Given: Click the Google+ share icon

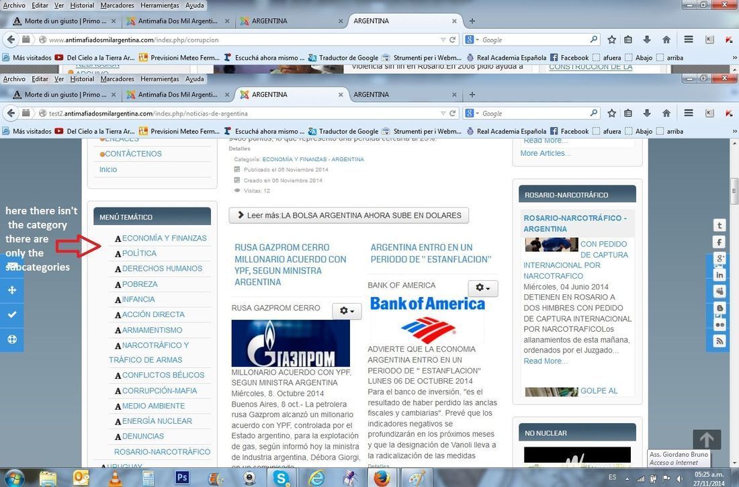Looking at the screenshot, I should [x=720, y=259].
